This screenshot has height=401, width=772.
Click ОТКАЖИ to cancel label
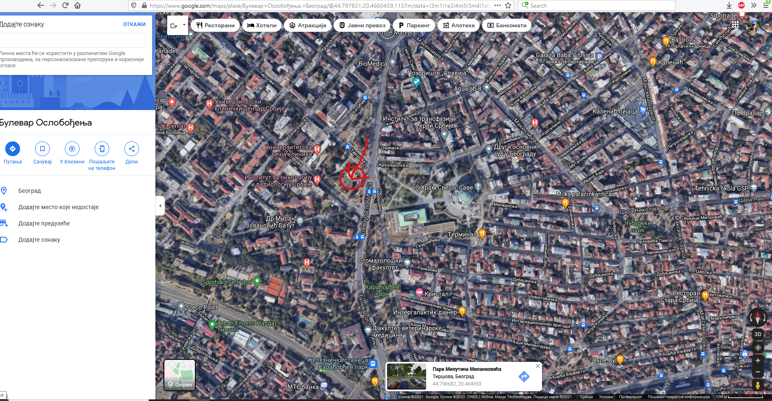pos(134,24)
